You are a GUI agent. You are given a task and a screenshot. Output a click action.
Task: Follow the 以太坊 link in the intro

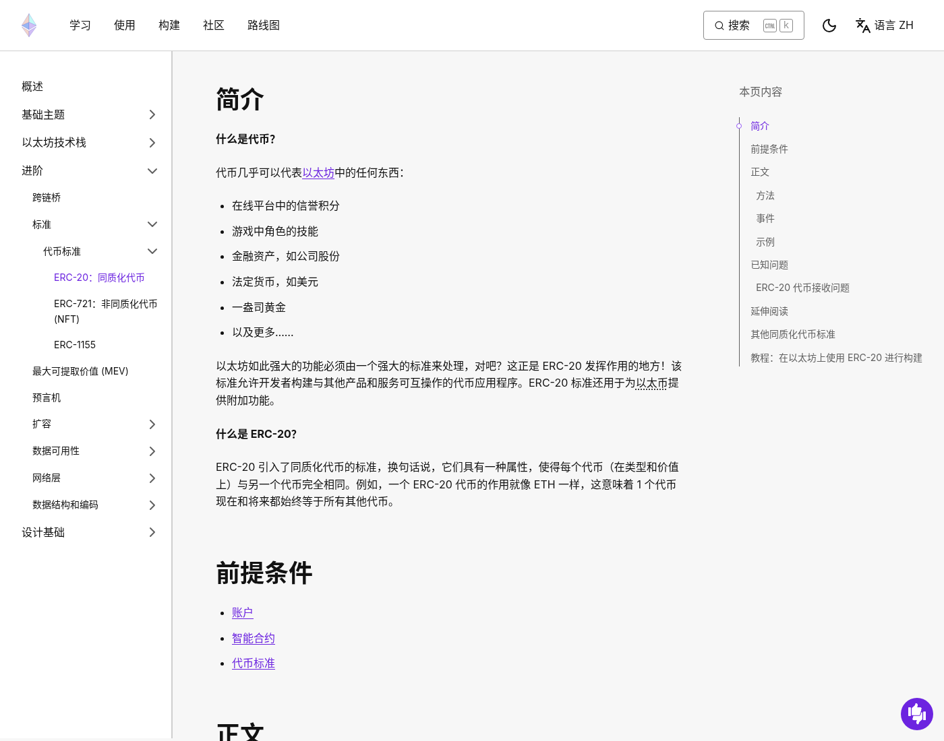[x=318, y=173]
